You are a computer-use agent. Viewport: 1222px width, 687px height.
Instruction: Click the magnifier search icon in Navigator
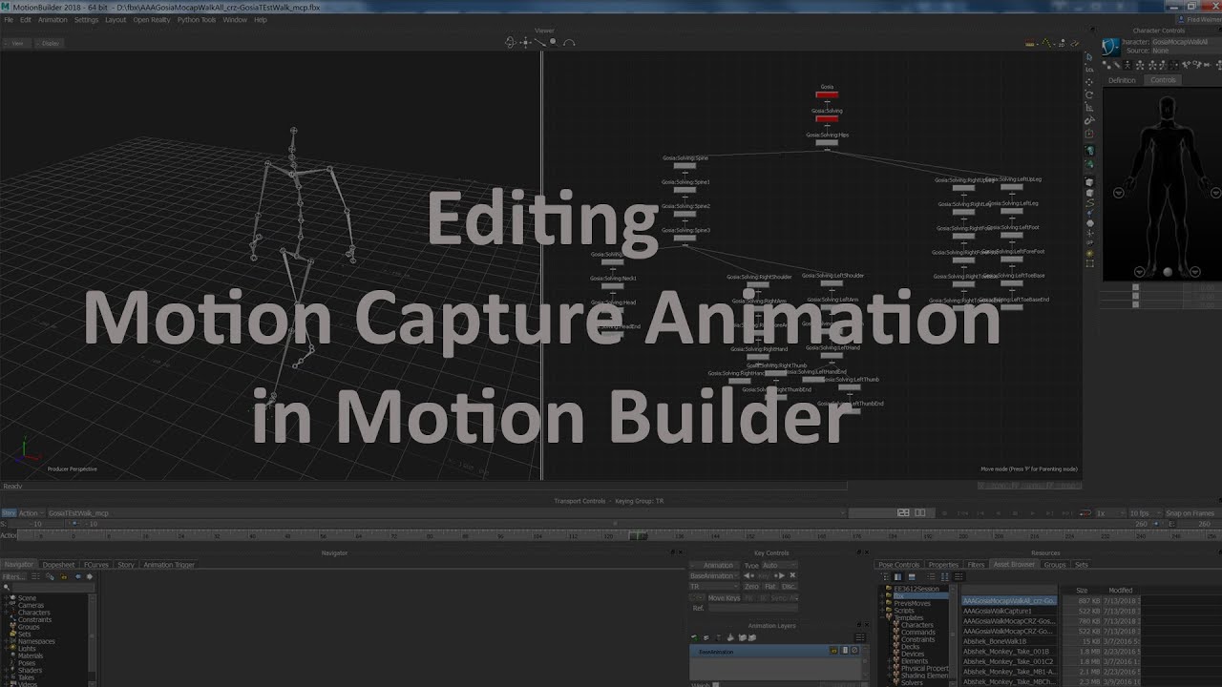pyautogui.click(x=7, y=588)
